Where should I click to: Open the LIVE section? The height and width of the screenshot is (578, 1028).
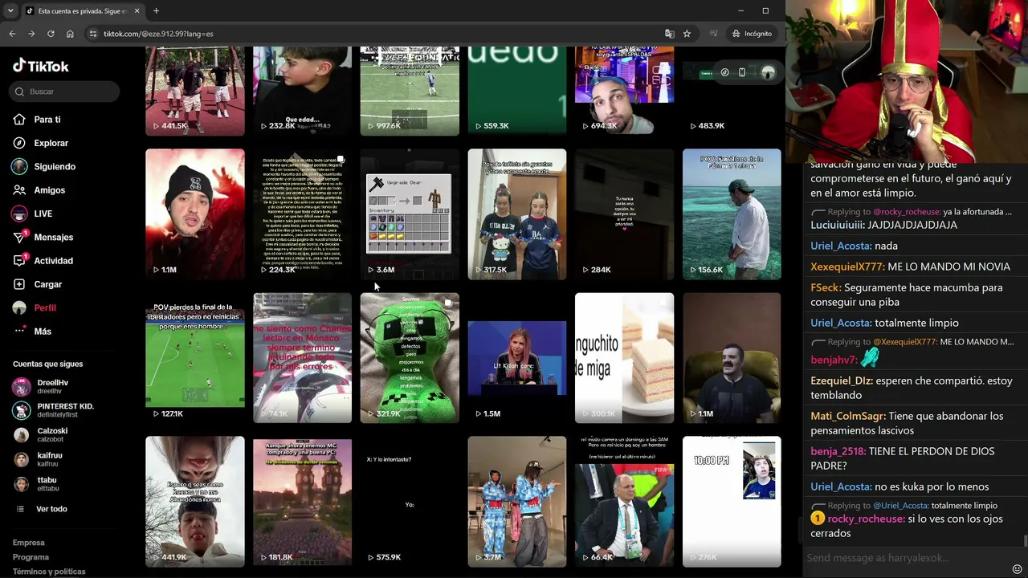(43, 214)
